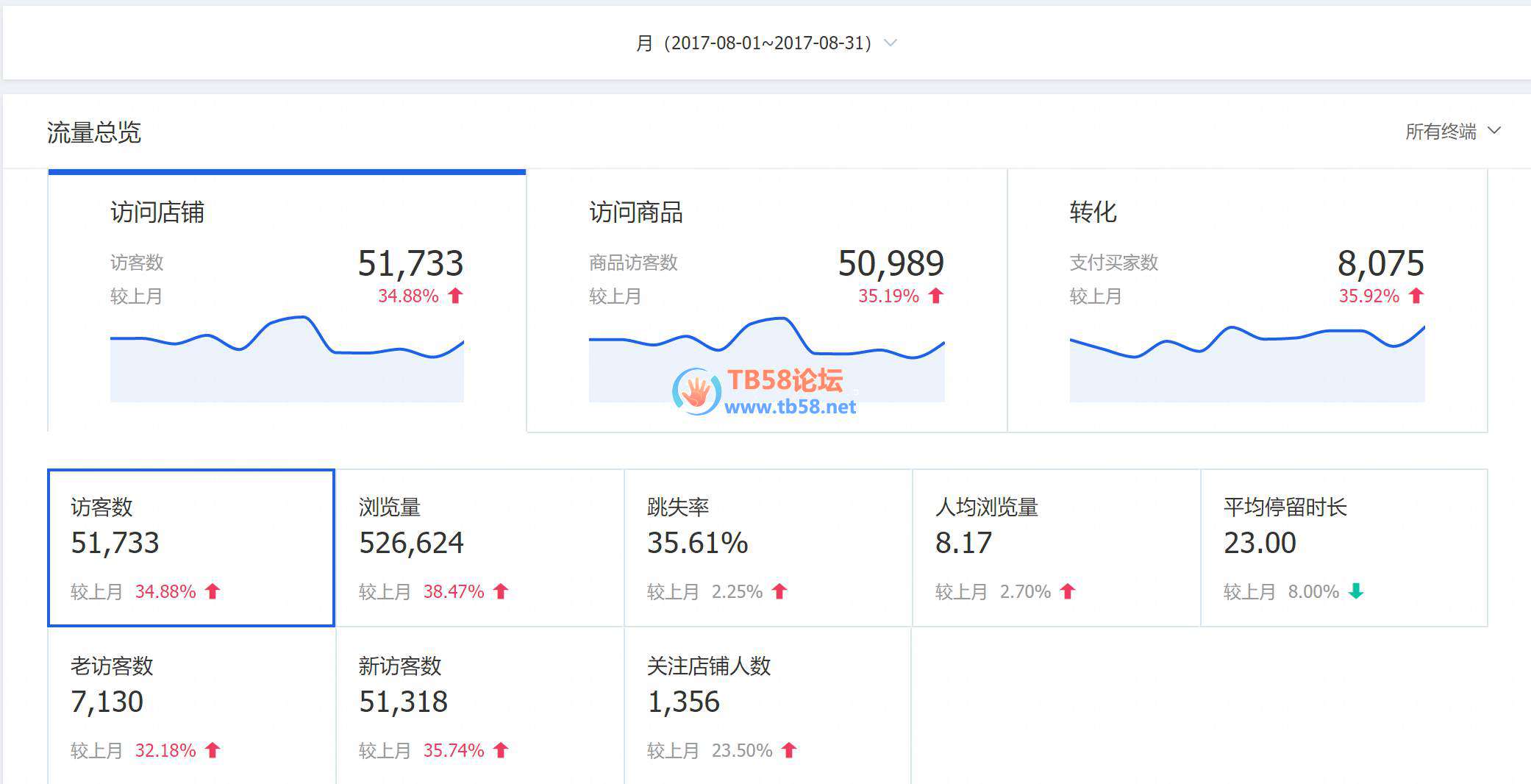Open the 关注店铺人数 metric card

click(768, 706)
